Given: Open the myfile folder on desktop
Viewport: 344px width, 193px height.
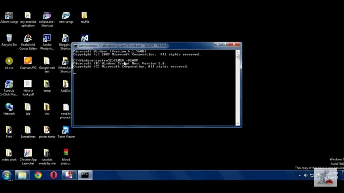Looking at the screenshot, I should [x=85, y=18].
